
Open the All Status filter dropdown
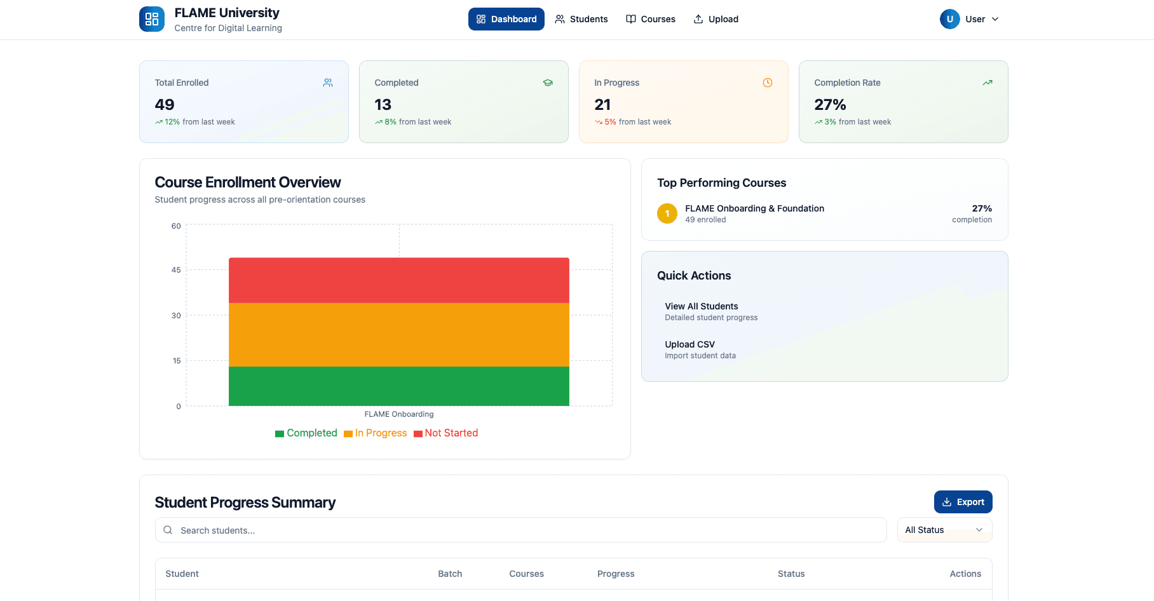pyautogui.click(x=944, y=530)
